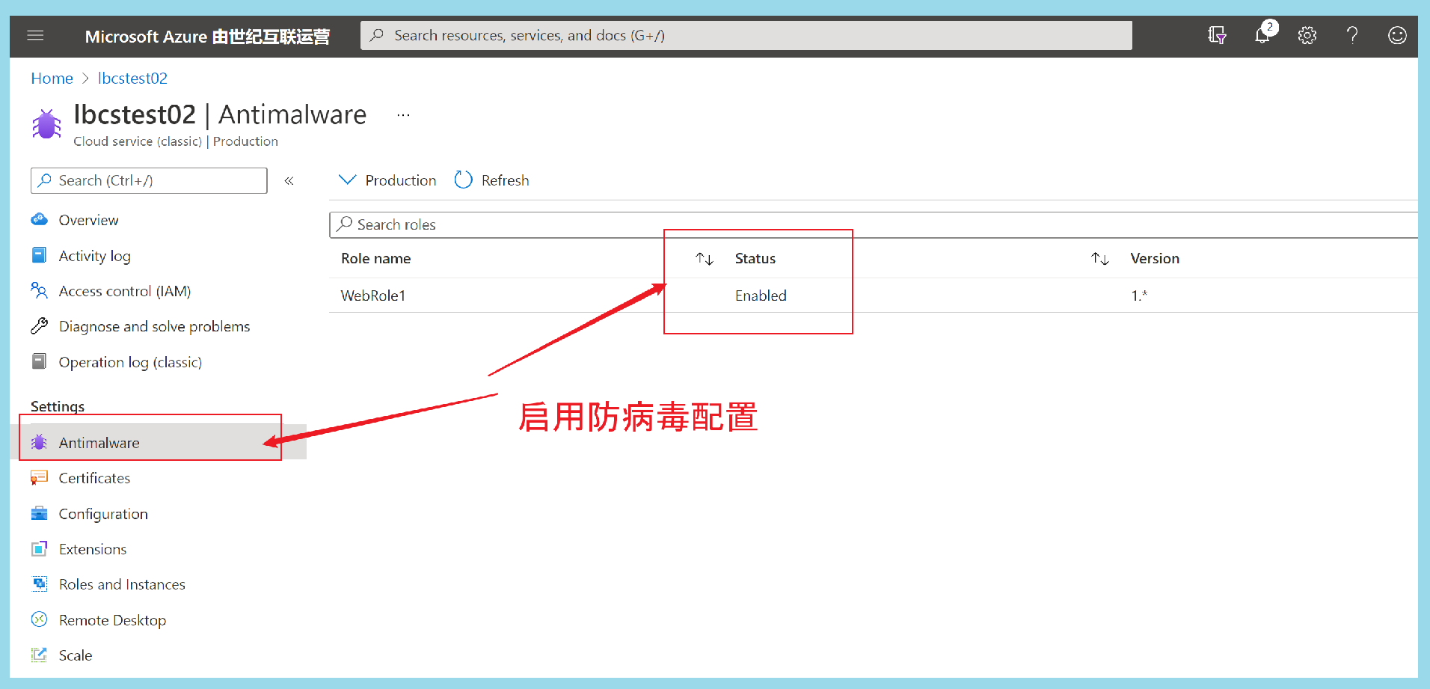1430x689 pixels.
Task: Open Certificates in Settings menu
Action: click(94, 478)
